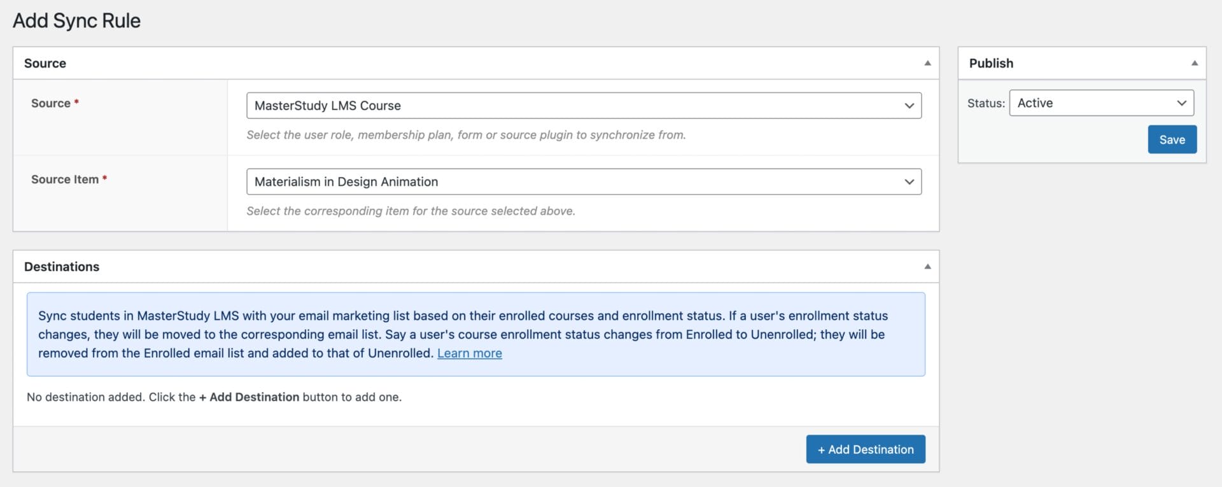Click the 'Select the user role, membership plan' hint

[466, 135]
